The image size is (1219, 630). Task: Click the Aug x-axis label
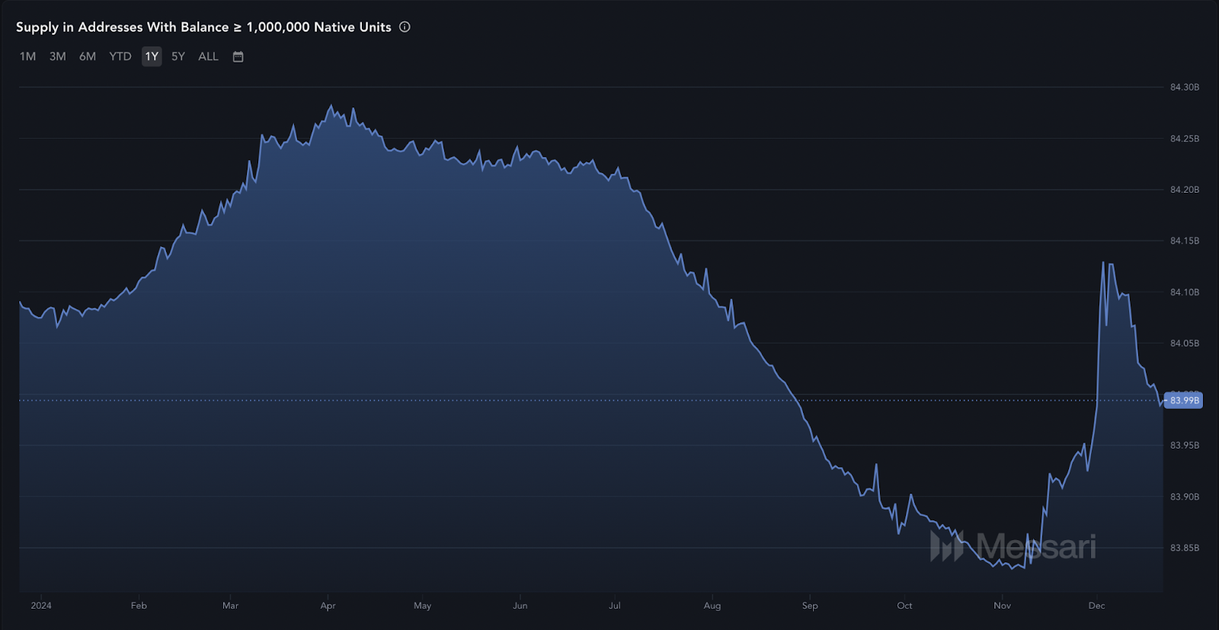[x=712, y=606]
